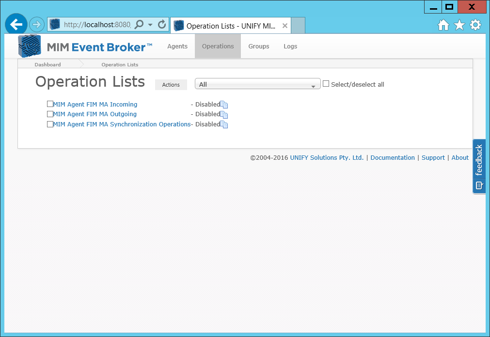Image resolution: width=490 pixels, height=337 pixels.
Task: Check the MIM Agent FIM MA Incoming checkbox
Action: tap(50, 104)
